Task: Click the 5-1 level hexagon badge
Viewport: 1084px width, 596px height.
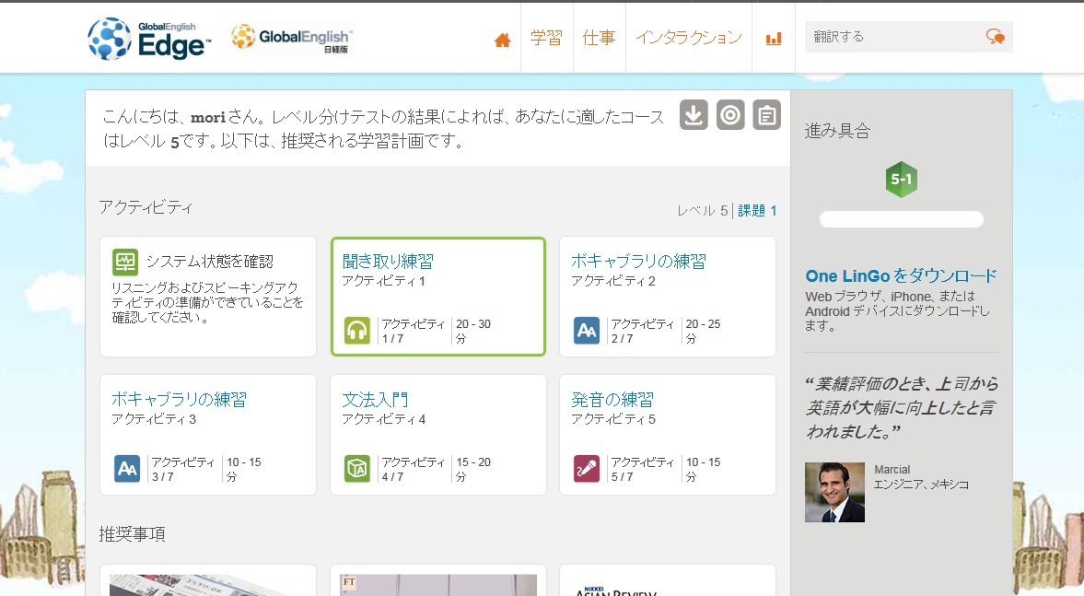Action: (x=901, y=180)
